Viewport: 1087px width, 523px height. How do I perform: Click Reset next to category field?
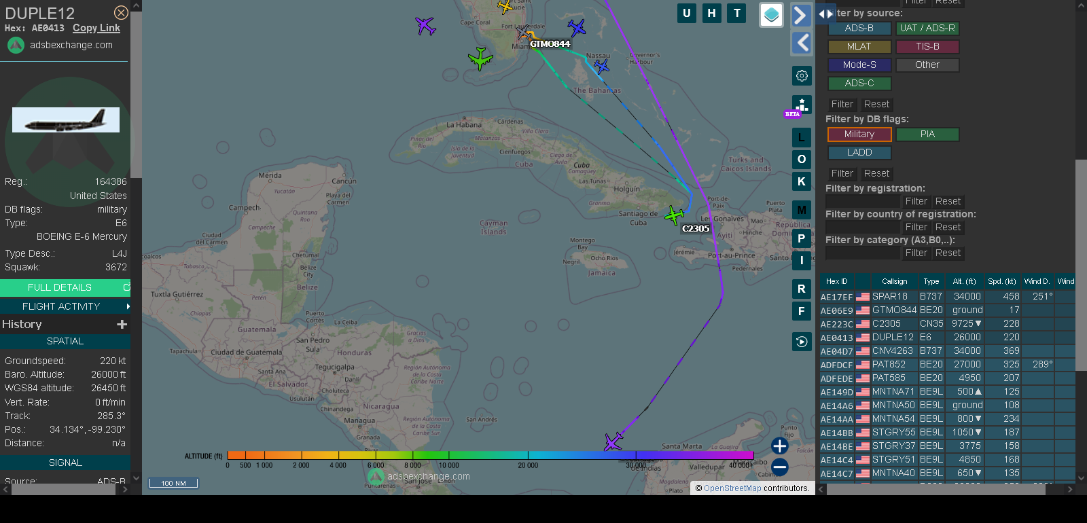point(948,253)
